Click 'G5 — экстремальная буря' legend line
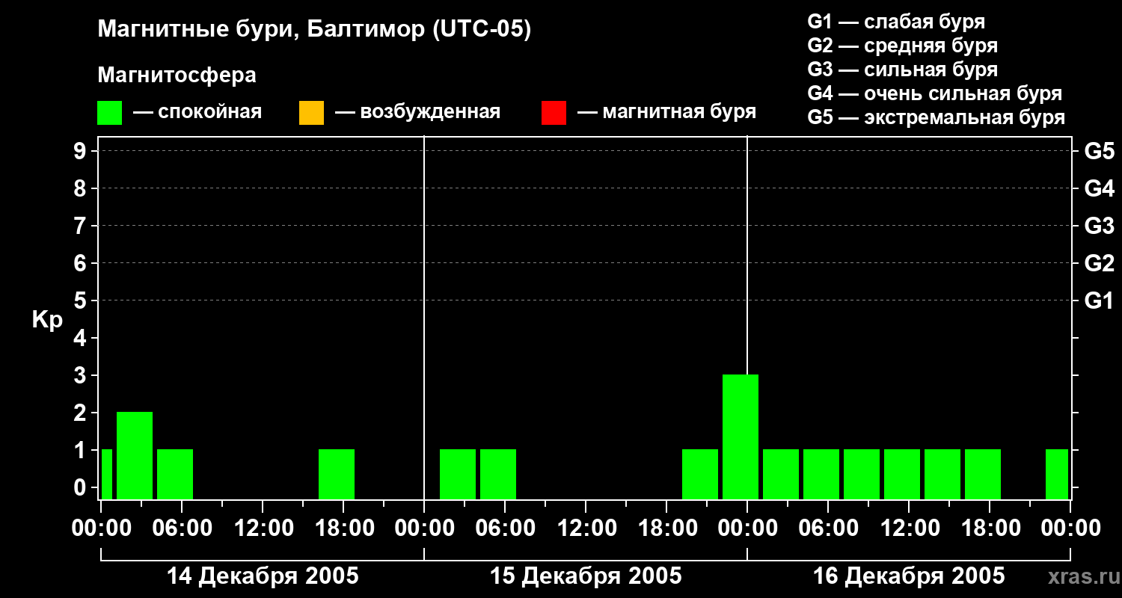1122x598 pixels. pyautogui.click(x=936, y=117)
